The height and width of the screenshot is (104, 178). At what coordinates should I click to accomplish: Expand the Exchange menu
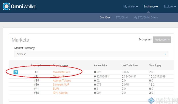(x=151, y=6)
